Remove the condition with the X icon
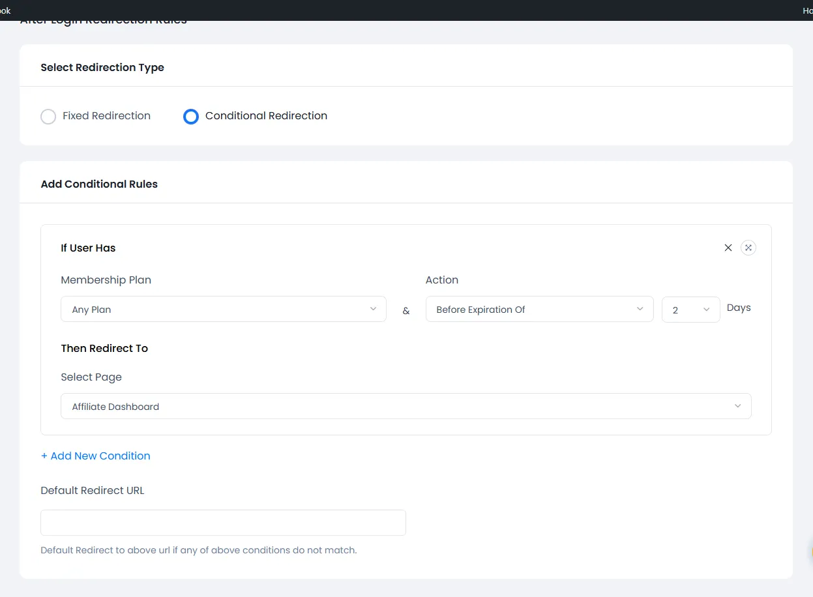This screenshot has width=813, height=597. [x=728, y=248]
